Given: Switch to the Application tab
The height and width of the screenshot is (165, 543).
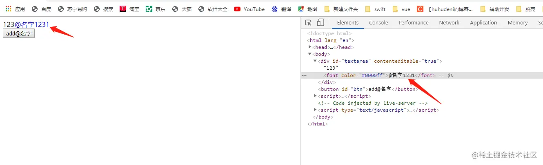Looking at the screenshot, I should coord(483,23).
